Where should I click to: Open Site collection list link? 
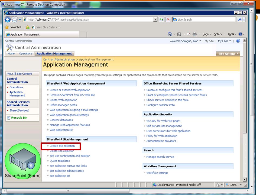[60, 176]
